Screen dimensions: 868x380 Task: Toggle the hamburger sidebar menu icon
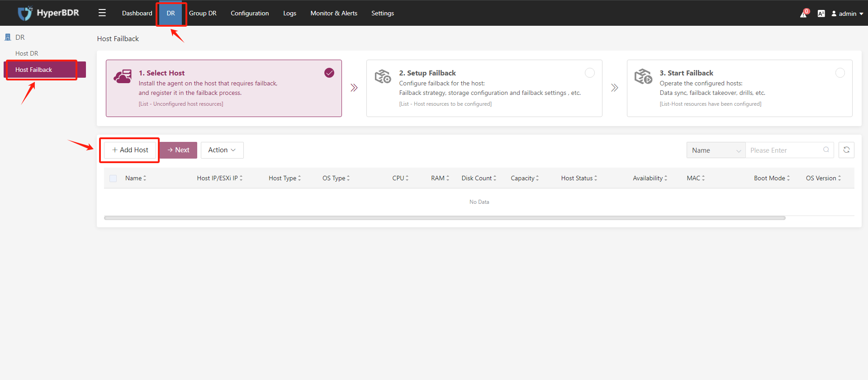102,13
